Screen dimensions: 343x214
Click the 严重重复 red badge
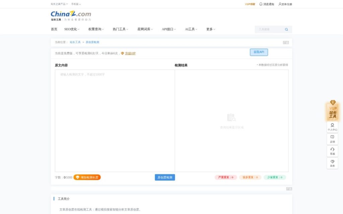(x=226, y=177)
